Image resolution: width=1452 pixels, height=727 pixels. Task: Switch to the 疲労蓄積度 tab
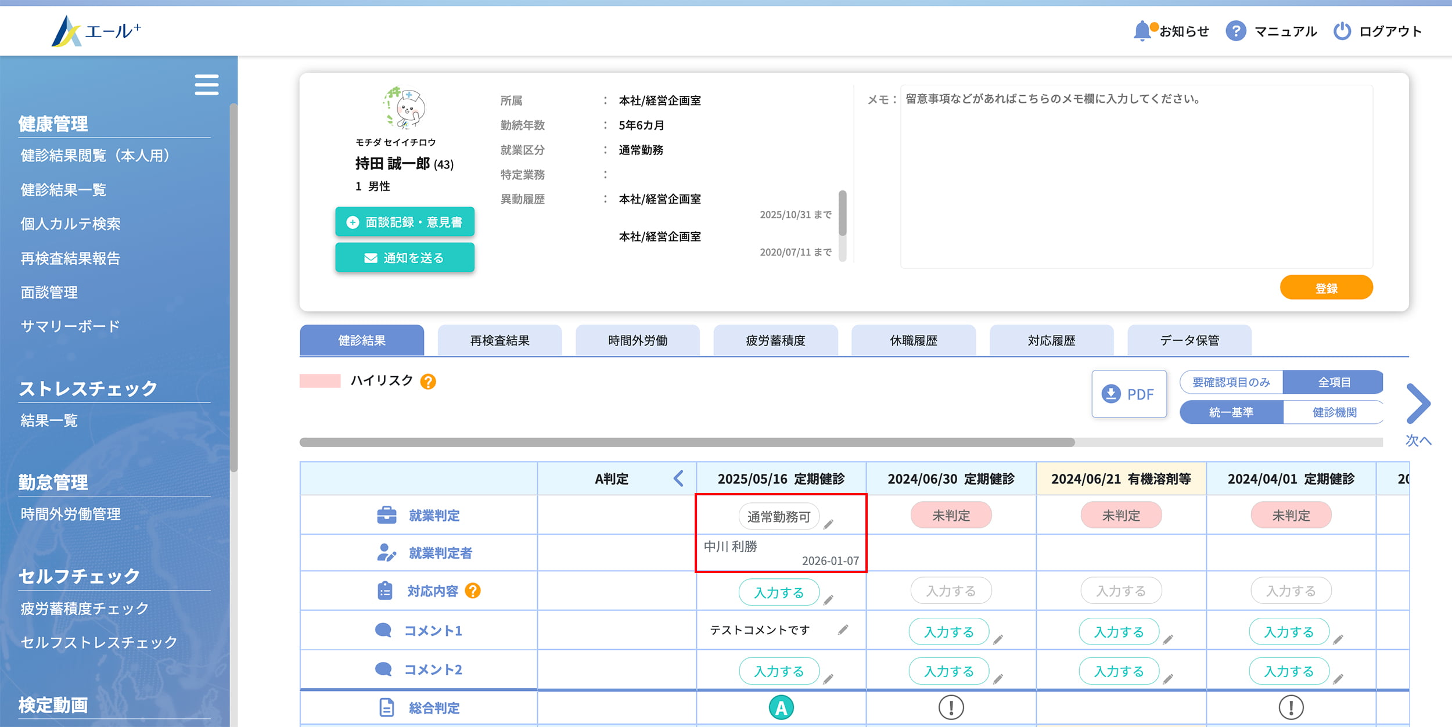775,340
